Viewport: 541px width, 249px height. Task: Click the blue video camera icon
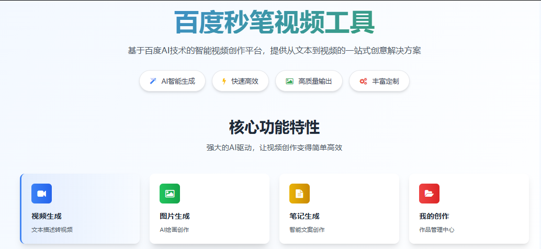[41, 194]
